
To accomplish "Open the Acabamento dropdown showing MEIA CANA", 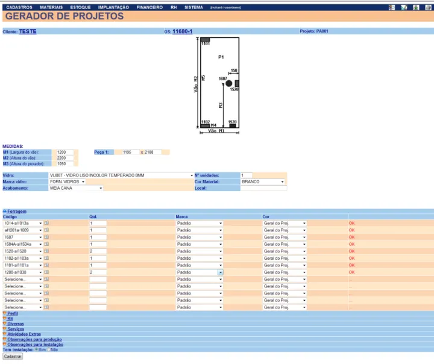I will [x=76, y=188].
